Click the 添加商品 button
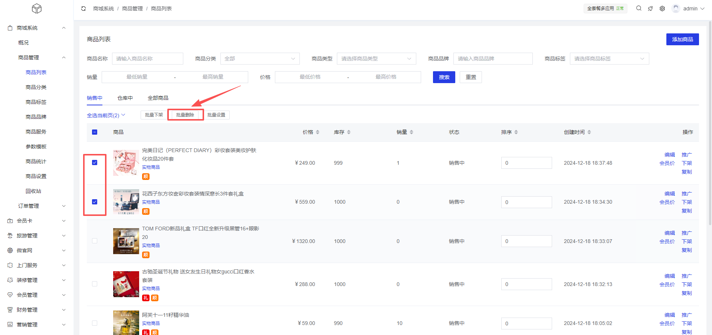The image size is (712, 335). 682,39
